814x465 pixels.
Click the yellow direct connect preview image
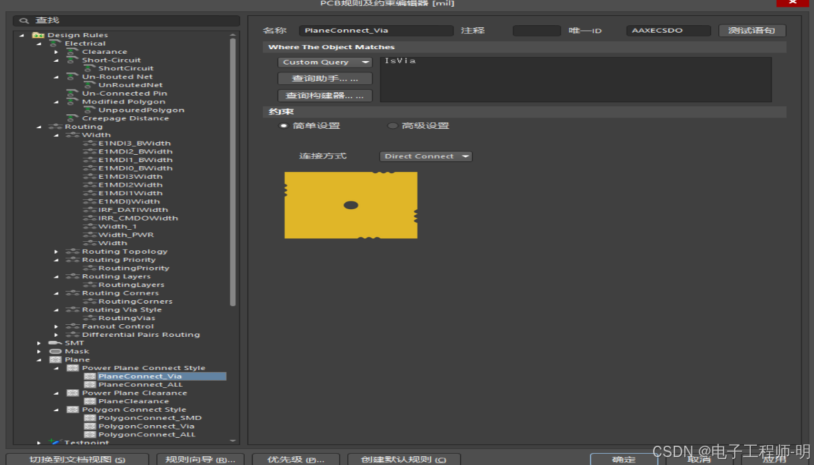351,205
